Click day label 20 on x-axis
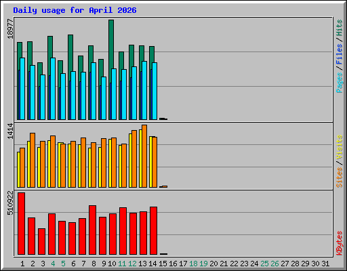Screen dimensions: 347x271 pyautogui.click(x=213, y=264)
